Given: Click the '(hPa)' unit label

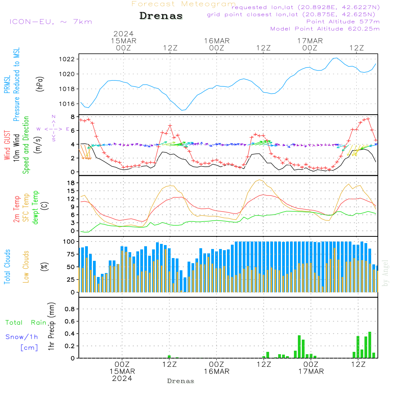Looking at the screenshot, I should point(40,84).
